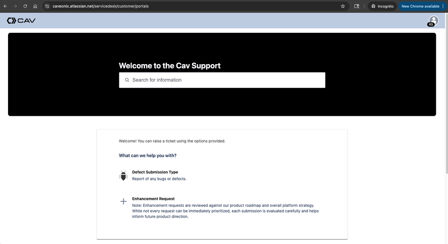Open the Enhancement Request option

coord(153,199)
